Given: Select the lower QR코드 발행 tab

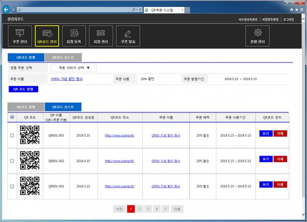Looking at the screenshot, I should (x=26, y=107).
